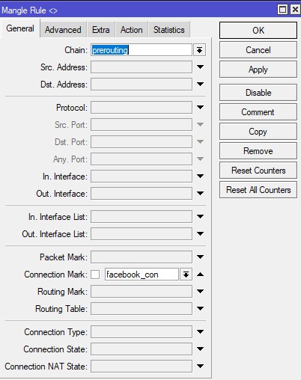Click the Protocol input box
301x380 pixels.
pyautogui.click(x=142, y=108)
